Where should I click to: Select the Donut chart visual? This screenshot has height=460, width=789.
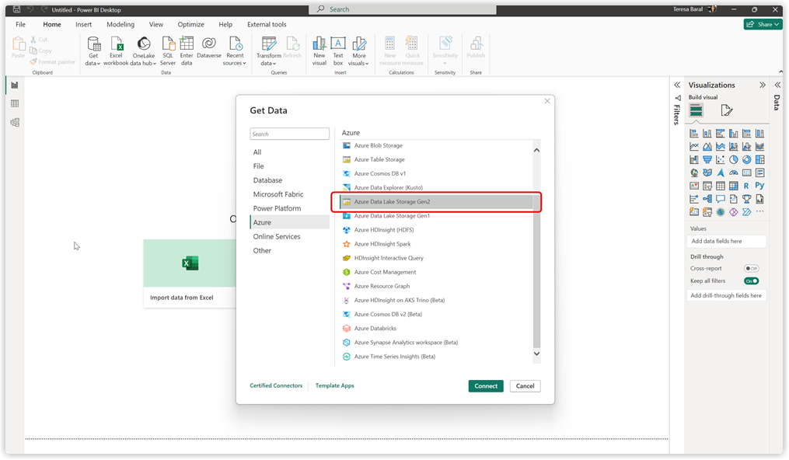(747, 160)
